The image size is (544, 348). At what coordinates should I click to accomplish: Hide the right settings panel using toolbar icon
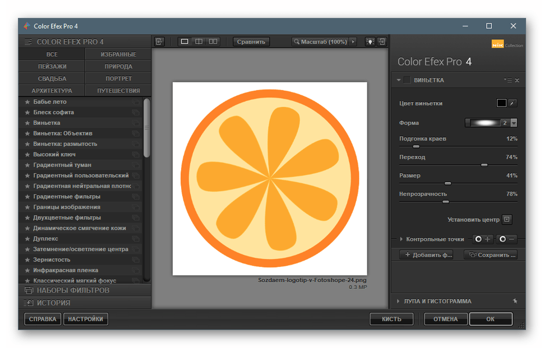coord(381,41)
